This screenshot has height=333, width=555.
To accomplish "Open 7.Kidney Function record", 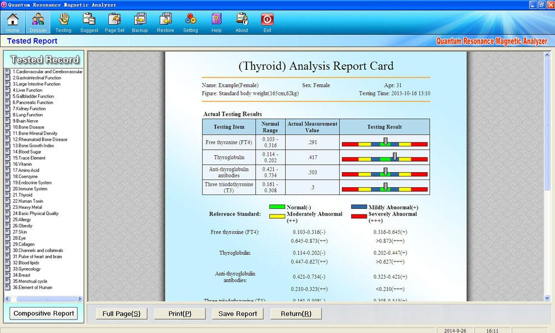I will (29, 109).
